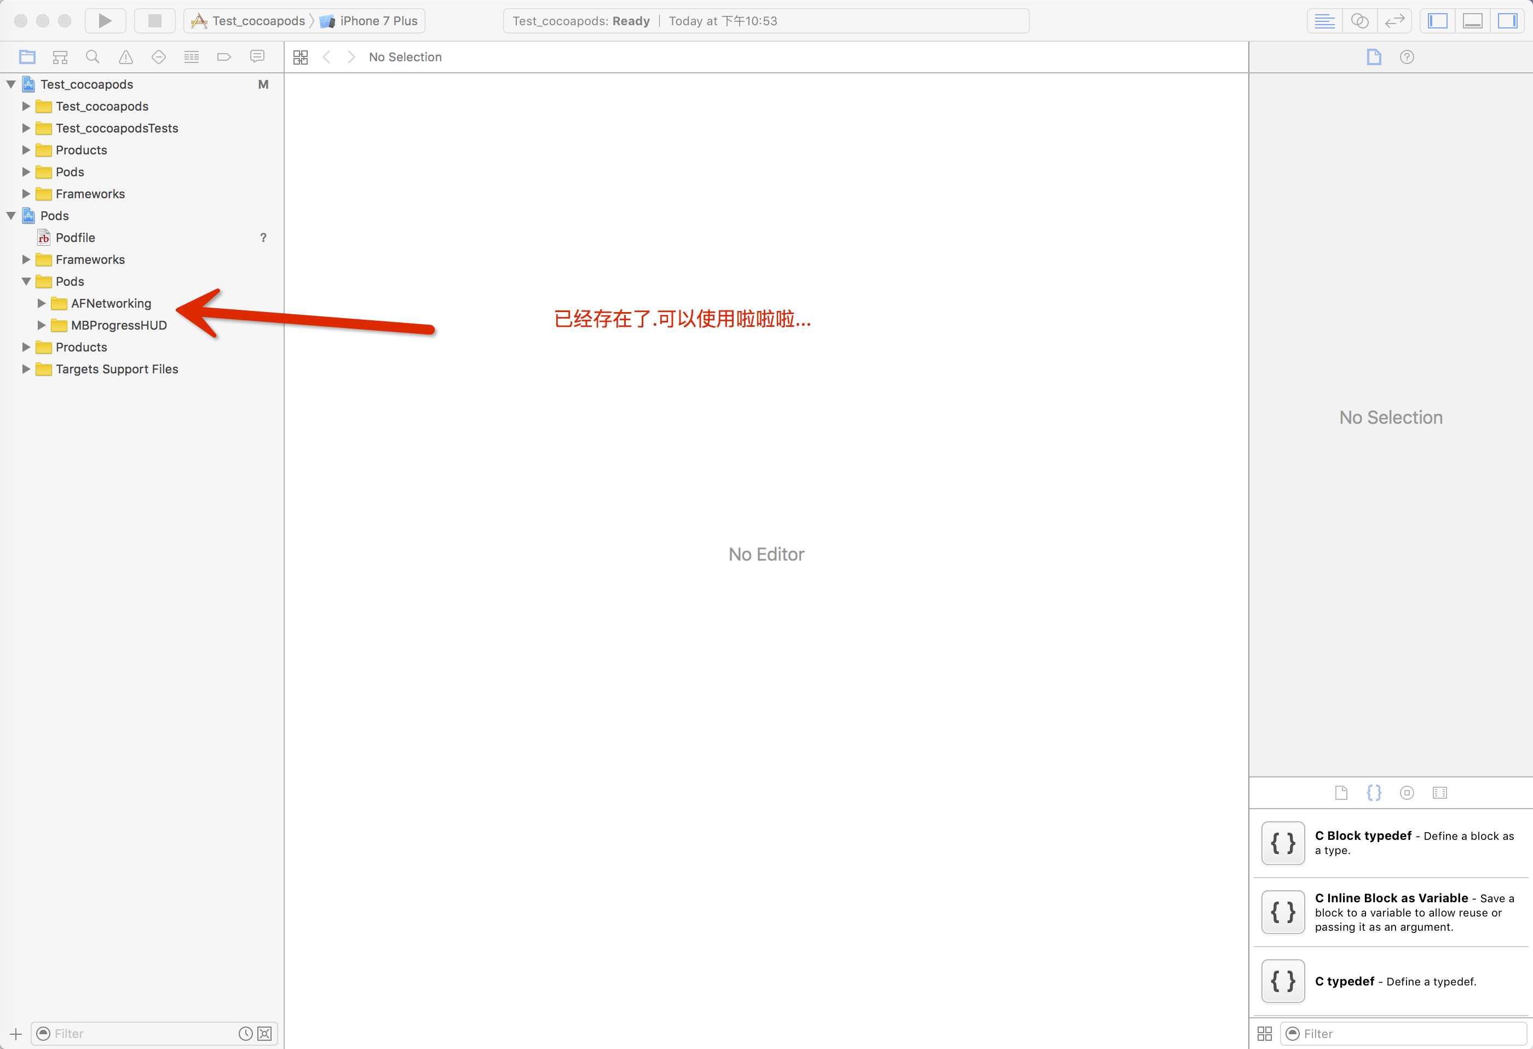
Task: Toggle the Utilities panel visibility
Action: coord(1507,20)
